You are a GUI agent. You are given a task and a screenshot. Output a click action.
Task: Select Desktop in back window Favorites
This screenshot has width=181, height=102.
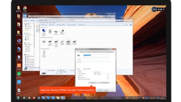[x=28, y=25]
